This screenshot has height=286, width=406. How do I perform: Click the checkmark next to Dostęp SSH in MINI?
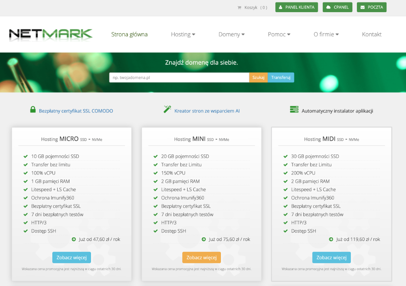pyautogui.click(x=155, y=231)
